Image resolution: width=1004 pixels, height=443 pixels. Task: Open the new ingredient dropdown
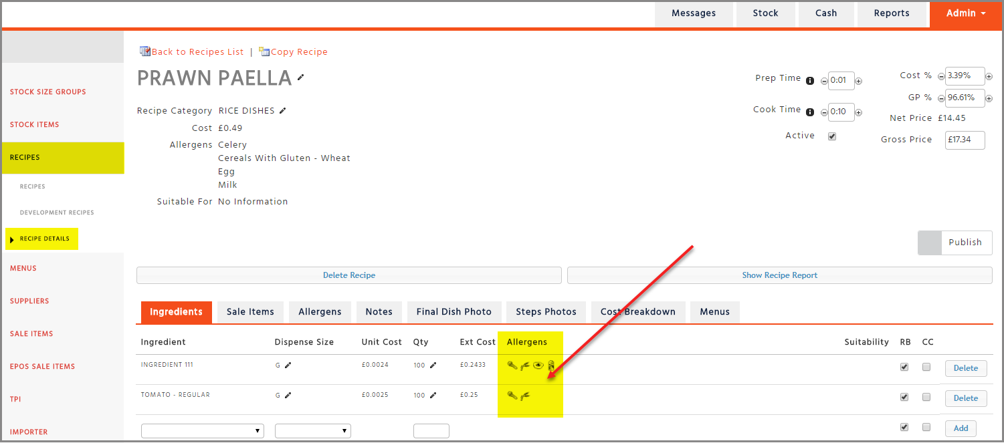pyautogui.click(x=202, y=431)
